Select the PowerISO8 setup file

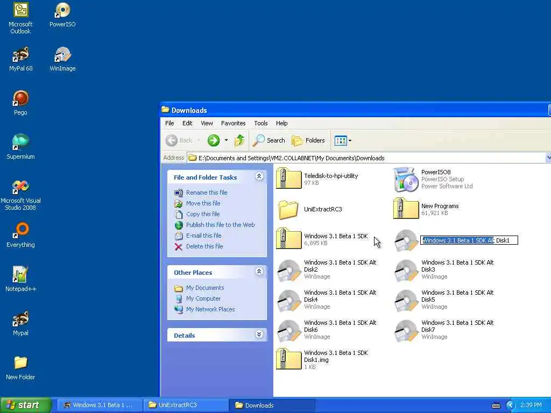click(433, 179)
